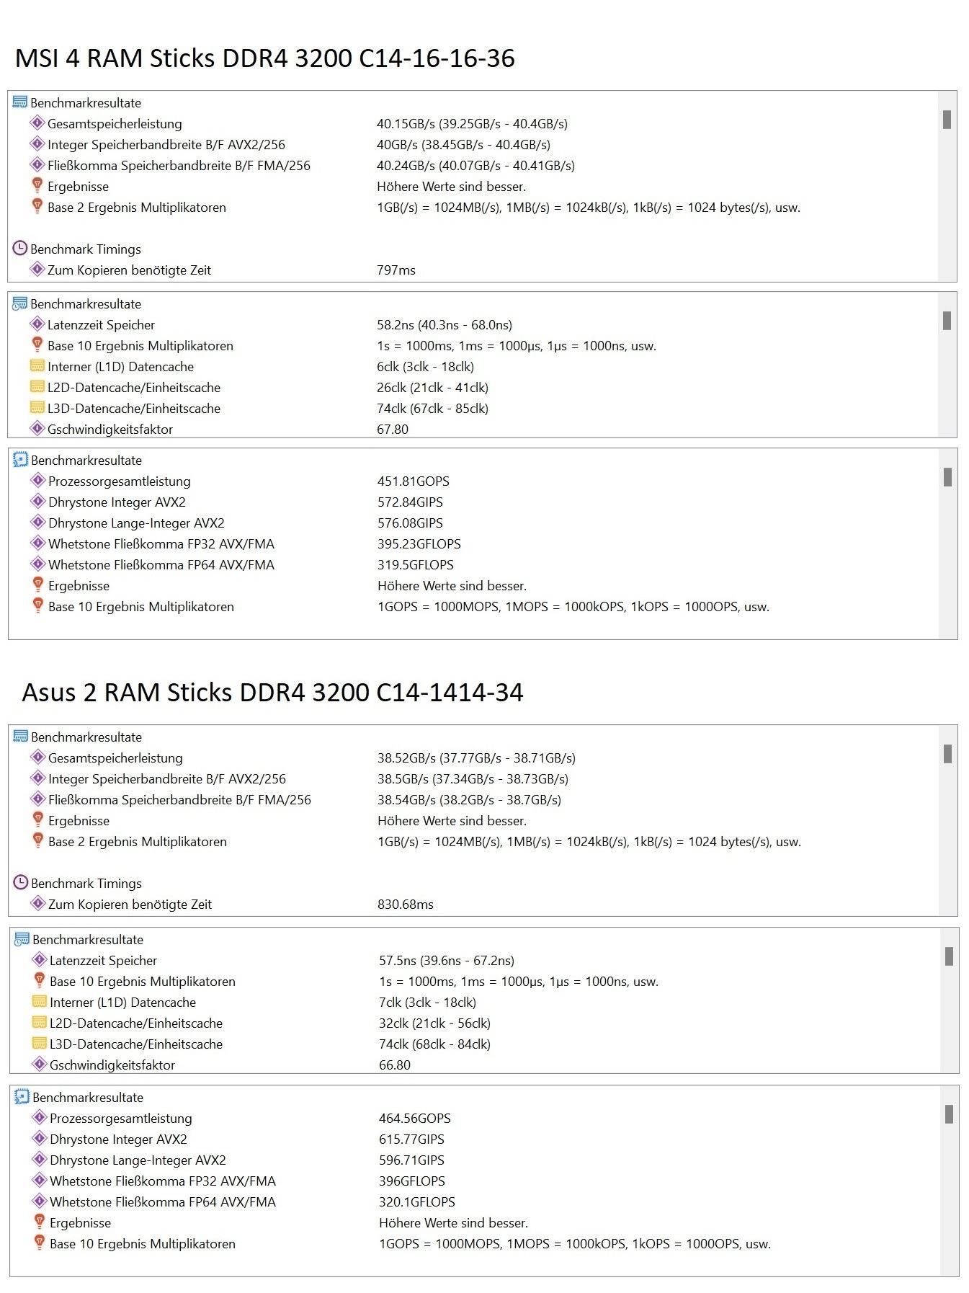Click the icon beside Latenzzeit Speicher 58.2ns
Viewport: 969px width, 1293px height.
pyautogui.click(x=37, y=324)
